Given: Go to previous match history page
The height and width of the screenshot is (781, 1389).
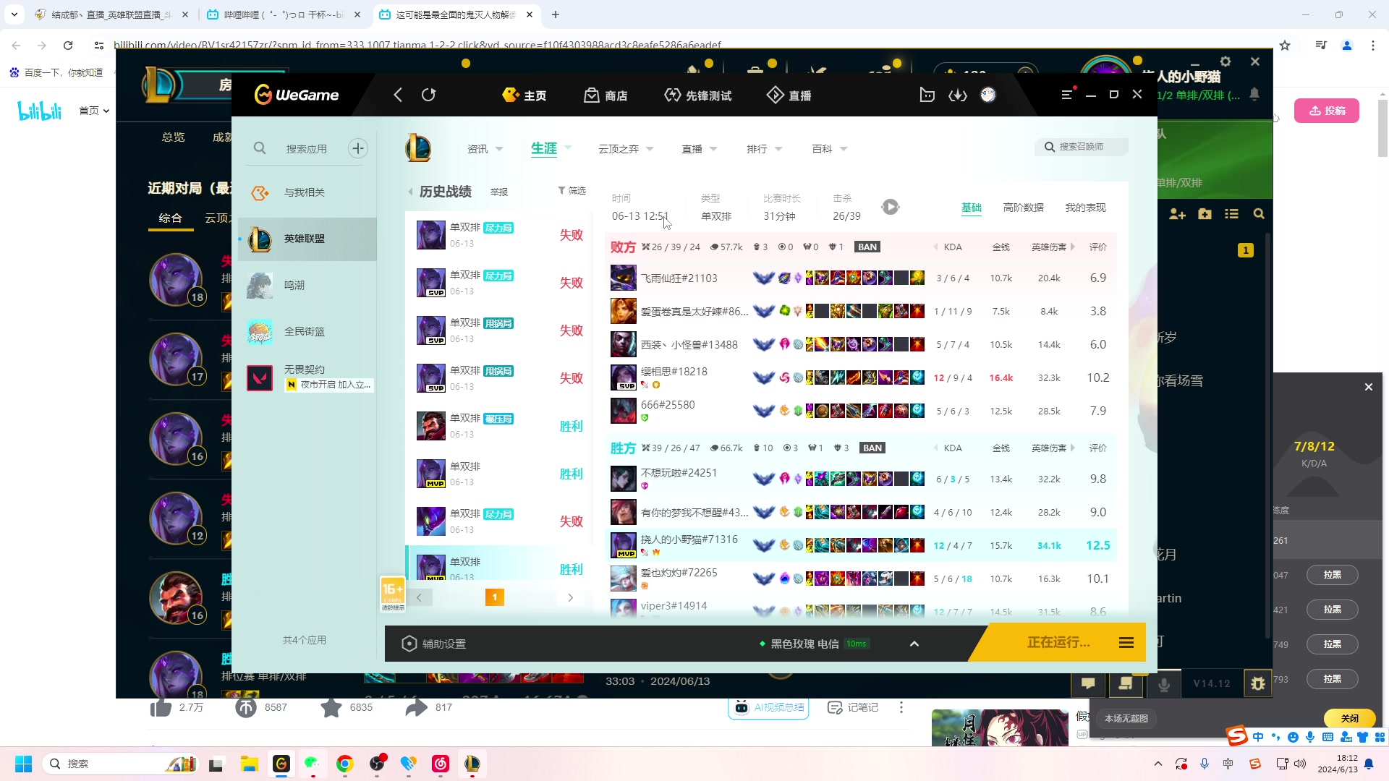Looking at the screenshot, I should (x=419, y=597).
